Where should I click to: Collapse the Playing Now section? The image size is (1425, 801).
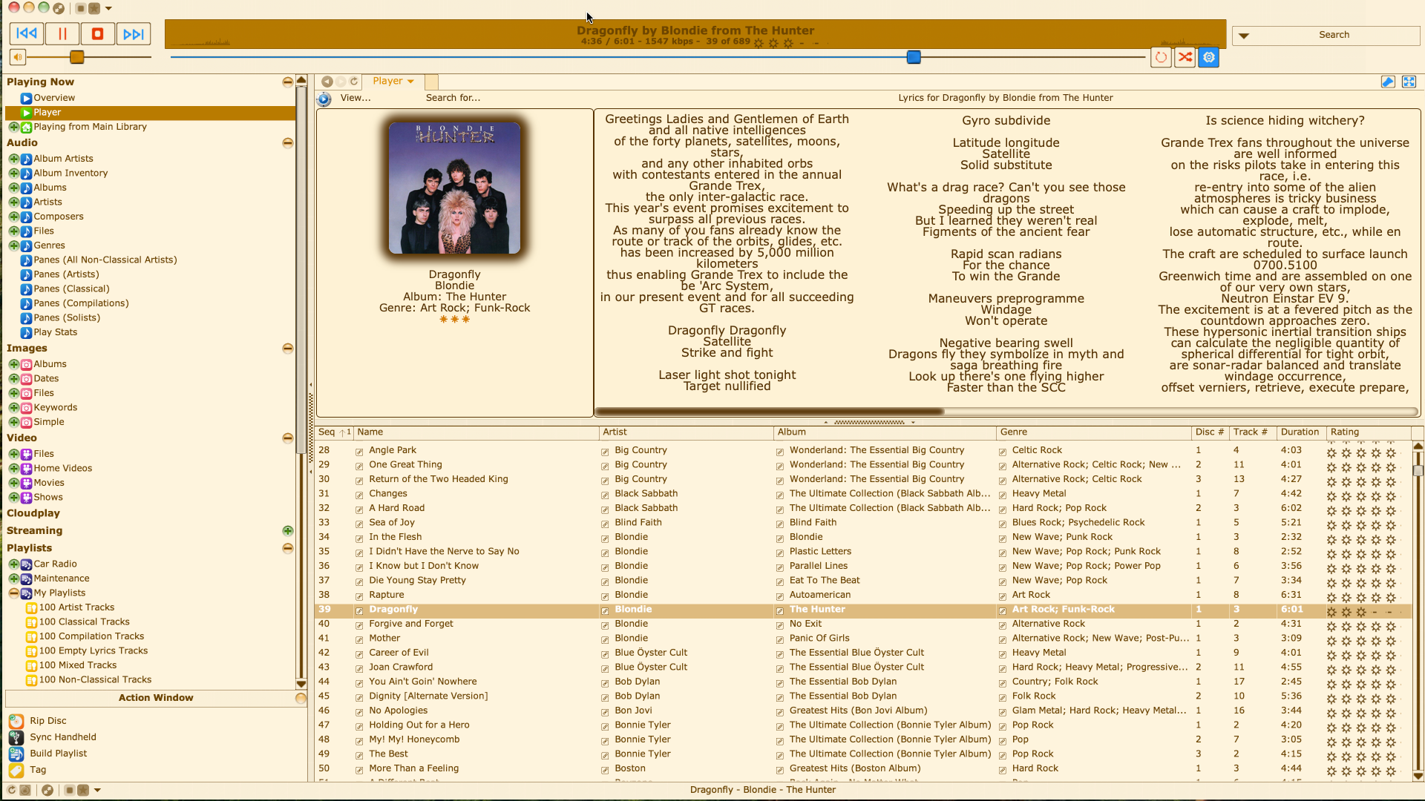pyautogui.click(x=287, y=82)
